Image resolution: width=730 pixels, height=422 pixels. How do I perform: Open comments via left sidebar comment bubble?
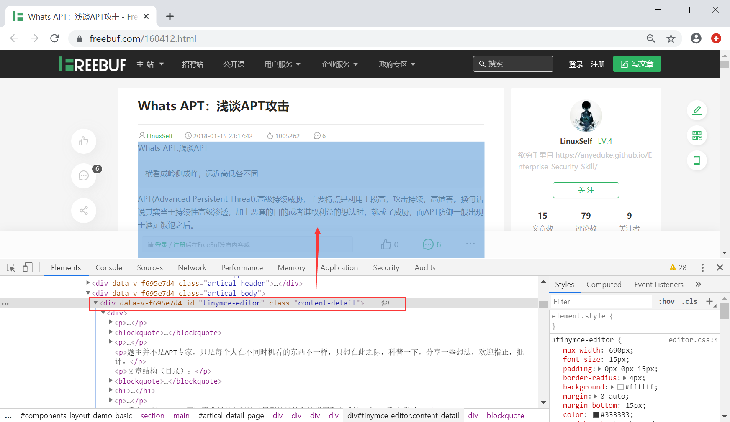[x=84, y=175]
